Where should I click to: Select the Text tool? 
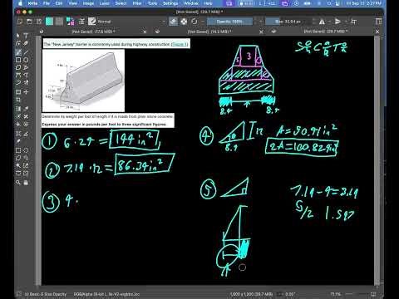pos(26,36)
